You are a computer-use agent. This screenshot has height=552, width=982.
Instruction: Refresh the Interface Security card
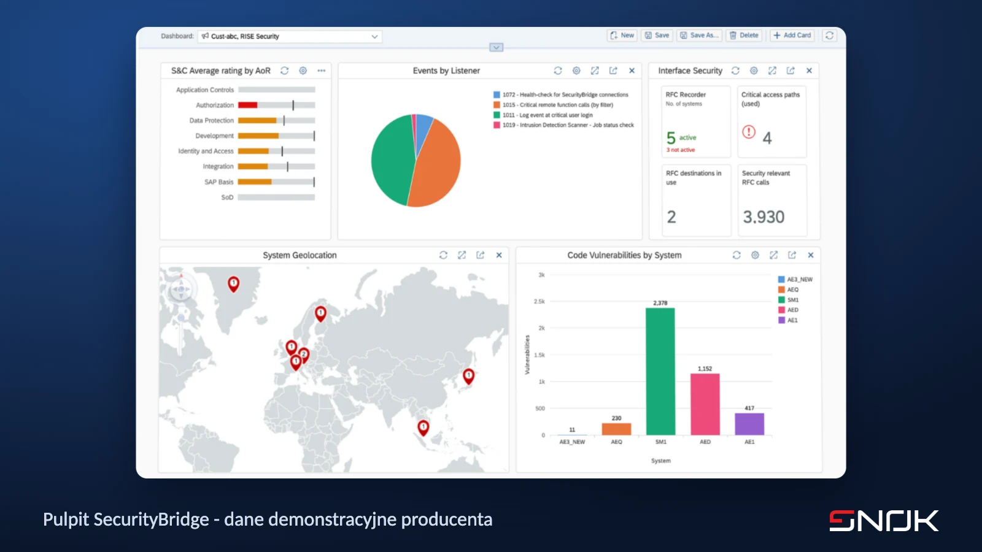tap(735, 71)
